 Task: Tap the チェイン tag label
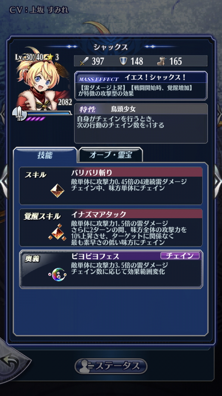click(180, 256)
